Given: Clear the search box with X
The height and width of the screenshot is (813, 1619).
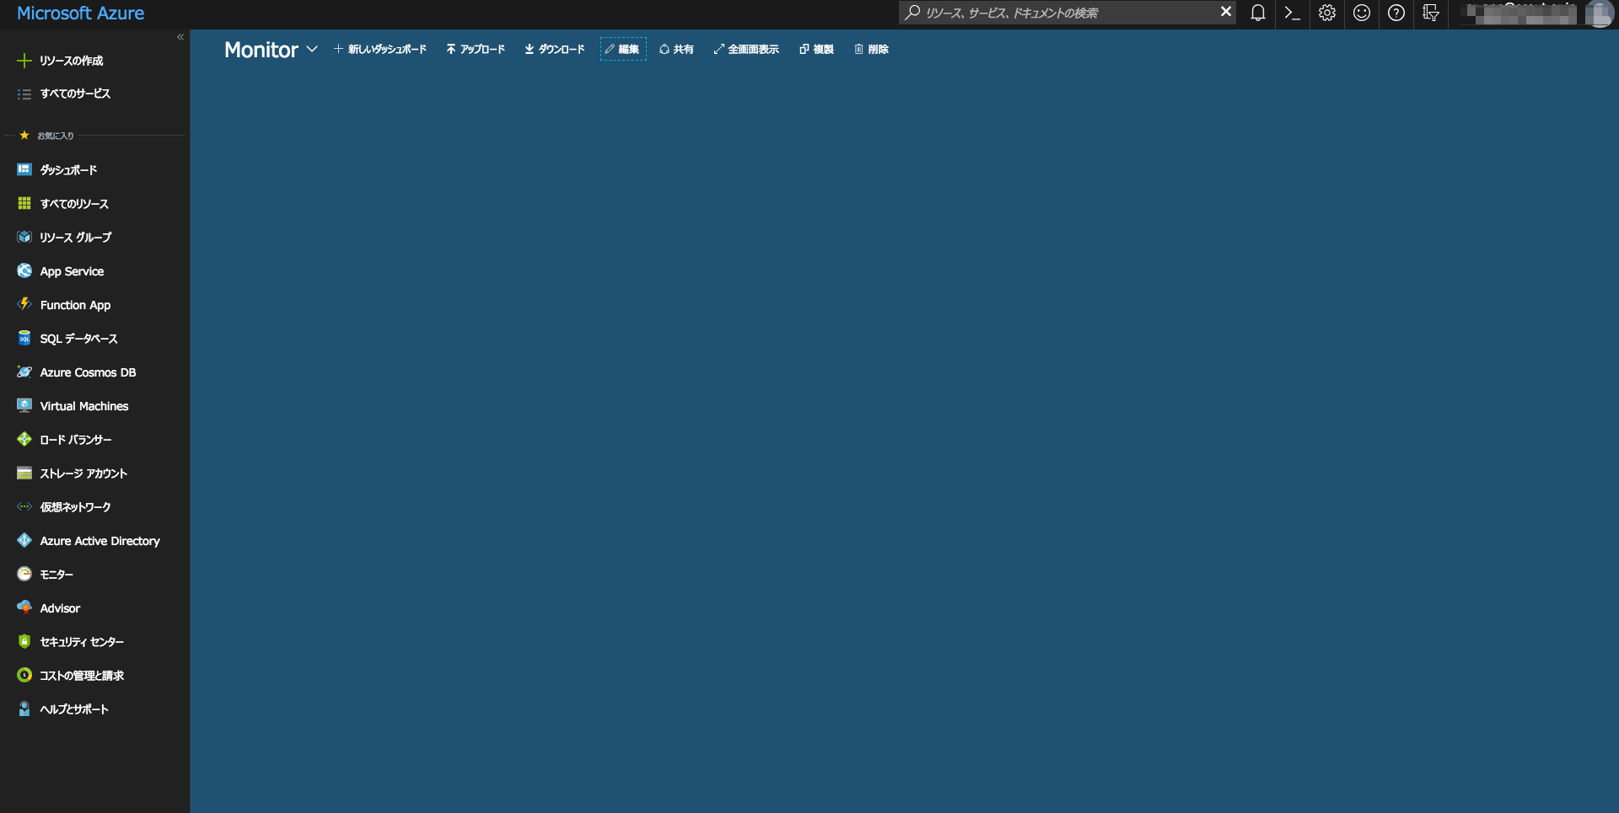Looking at the screenshot, I should pyautogui.click(x=1226, y=12).
